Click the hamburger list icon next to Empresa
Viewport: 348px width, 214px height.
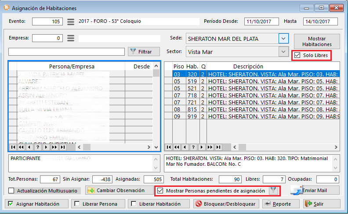pos(70,38)
